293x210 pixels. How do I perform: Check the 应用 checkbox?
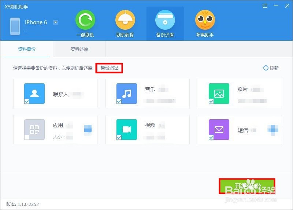[x=27, y=137]
